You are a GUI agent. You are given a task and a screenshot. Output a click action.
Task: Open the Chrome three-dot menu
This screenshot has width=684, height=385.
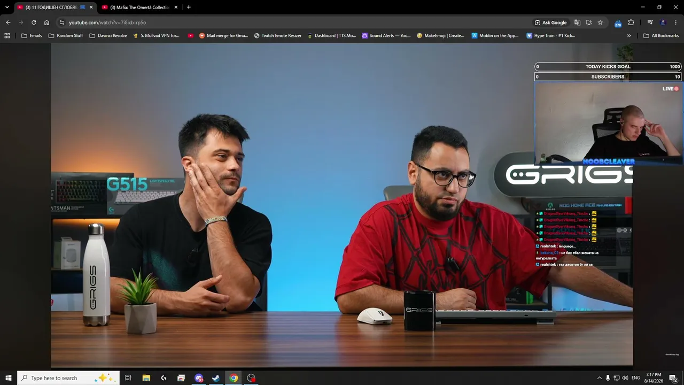[676, 22]
